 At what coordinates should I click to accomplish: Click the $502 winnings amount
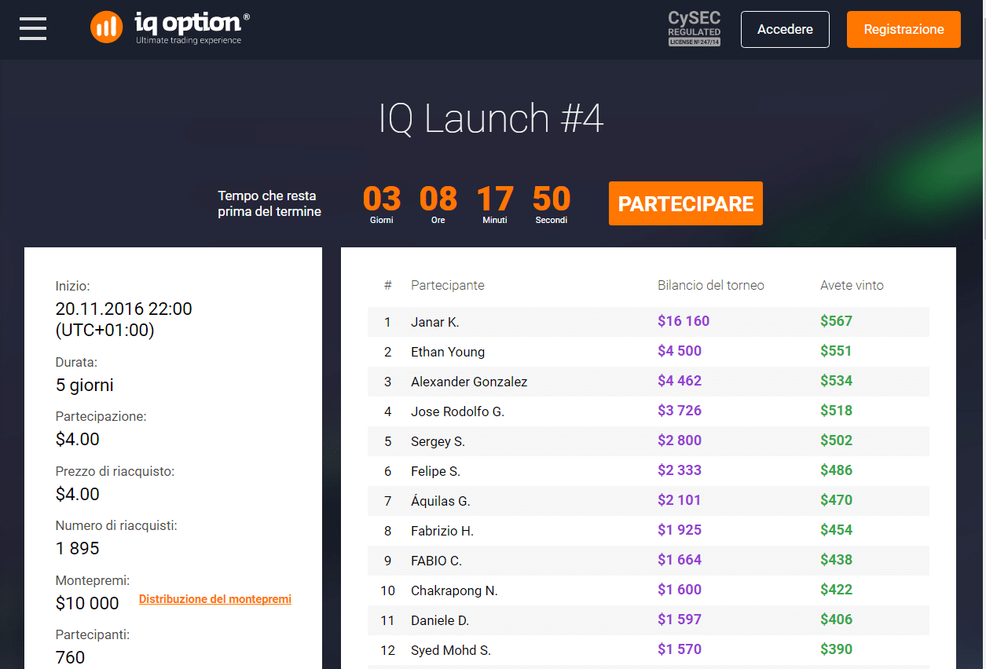click(x=836, y=441)
